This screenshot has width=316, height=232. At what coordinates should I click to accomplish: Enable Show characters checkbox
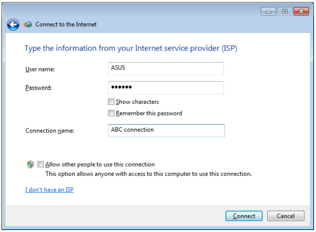coord(111,102)
